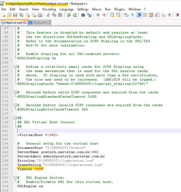181x192 pixels.
Task: Click 'SSLEngine on' on line 134
Action: coord(30,186)
